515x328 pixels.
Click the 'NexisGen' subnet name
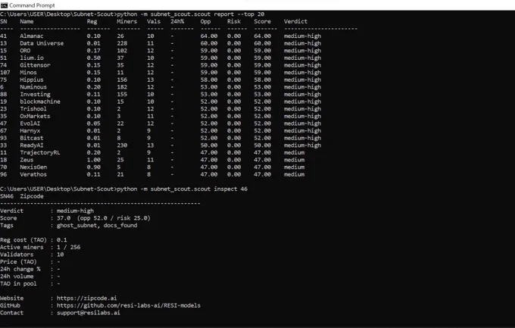point(33,167)
